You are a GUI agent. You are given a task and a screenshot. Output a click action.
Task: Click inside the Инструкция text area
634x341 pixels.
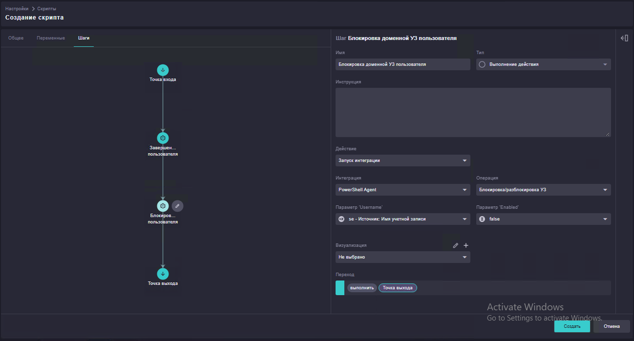(473, 112)
